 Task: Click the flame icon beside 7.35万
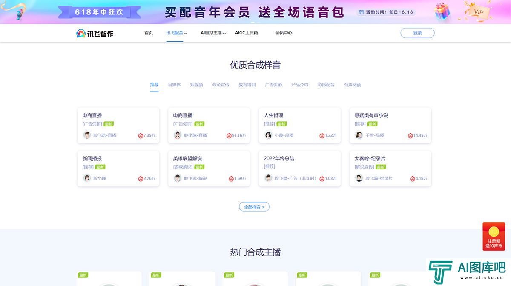141,135
